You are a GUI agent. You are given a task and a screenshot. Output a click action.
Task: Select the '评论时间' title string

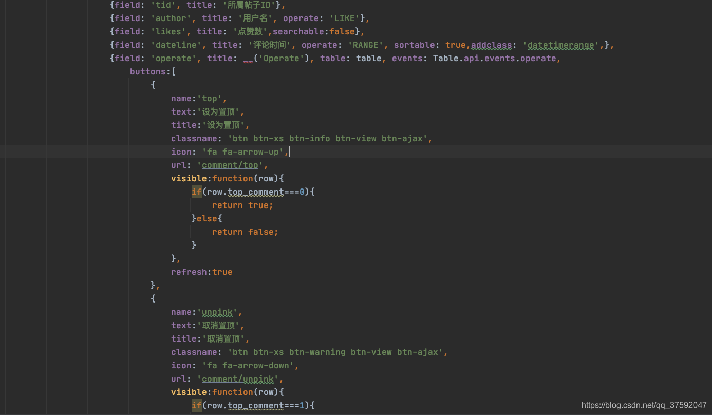(x=270, y=45)
